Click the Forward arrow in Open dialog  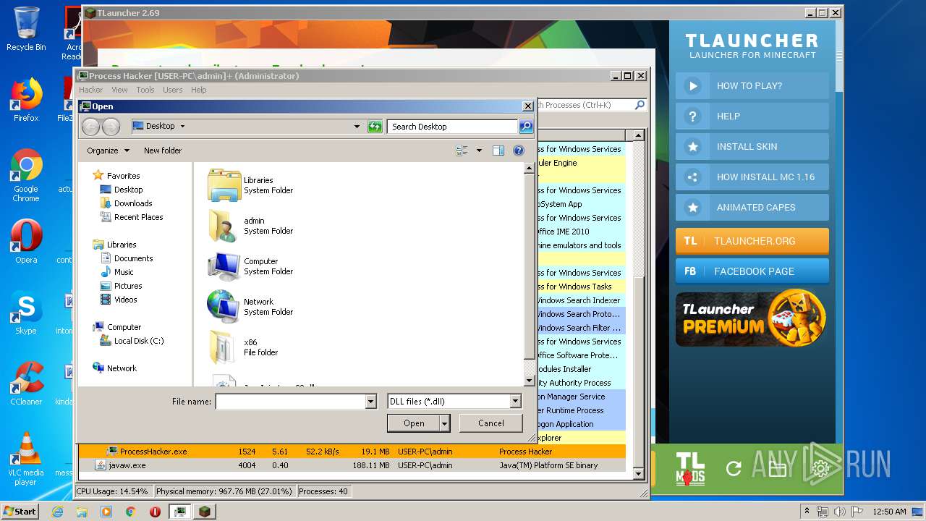click(x=111, y=127)
